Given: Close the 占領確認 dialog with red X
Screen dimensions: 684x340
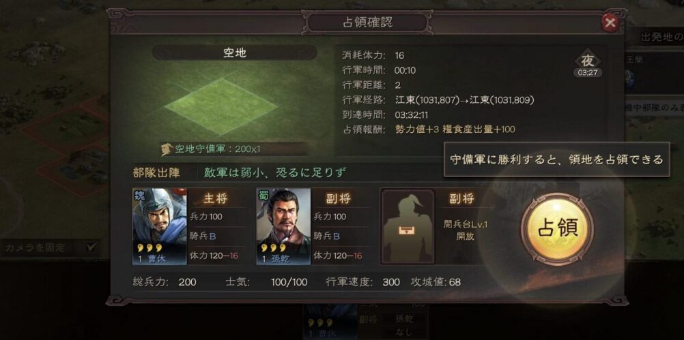Looking at the screenshot, I should tap(610, 22).
